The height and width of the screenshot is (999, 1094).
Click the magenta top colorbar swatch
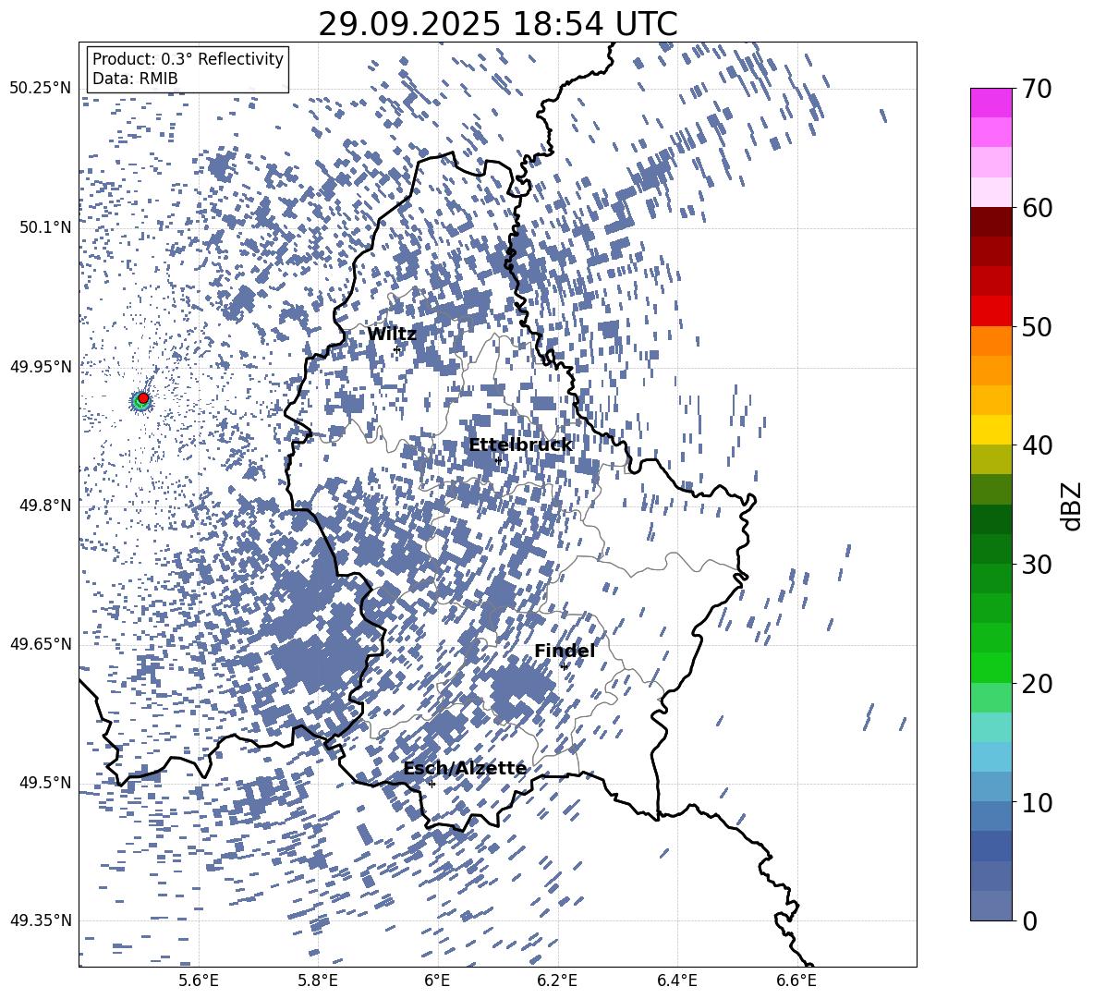point(991,104)
